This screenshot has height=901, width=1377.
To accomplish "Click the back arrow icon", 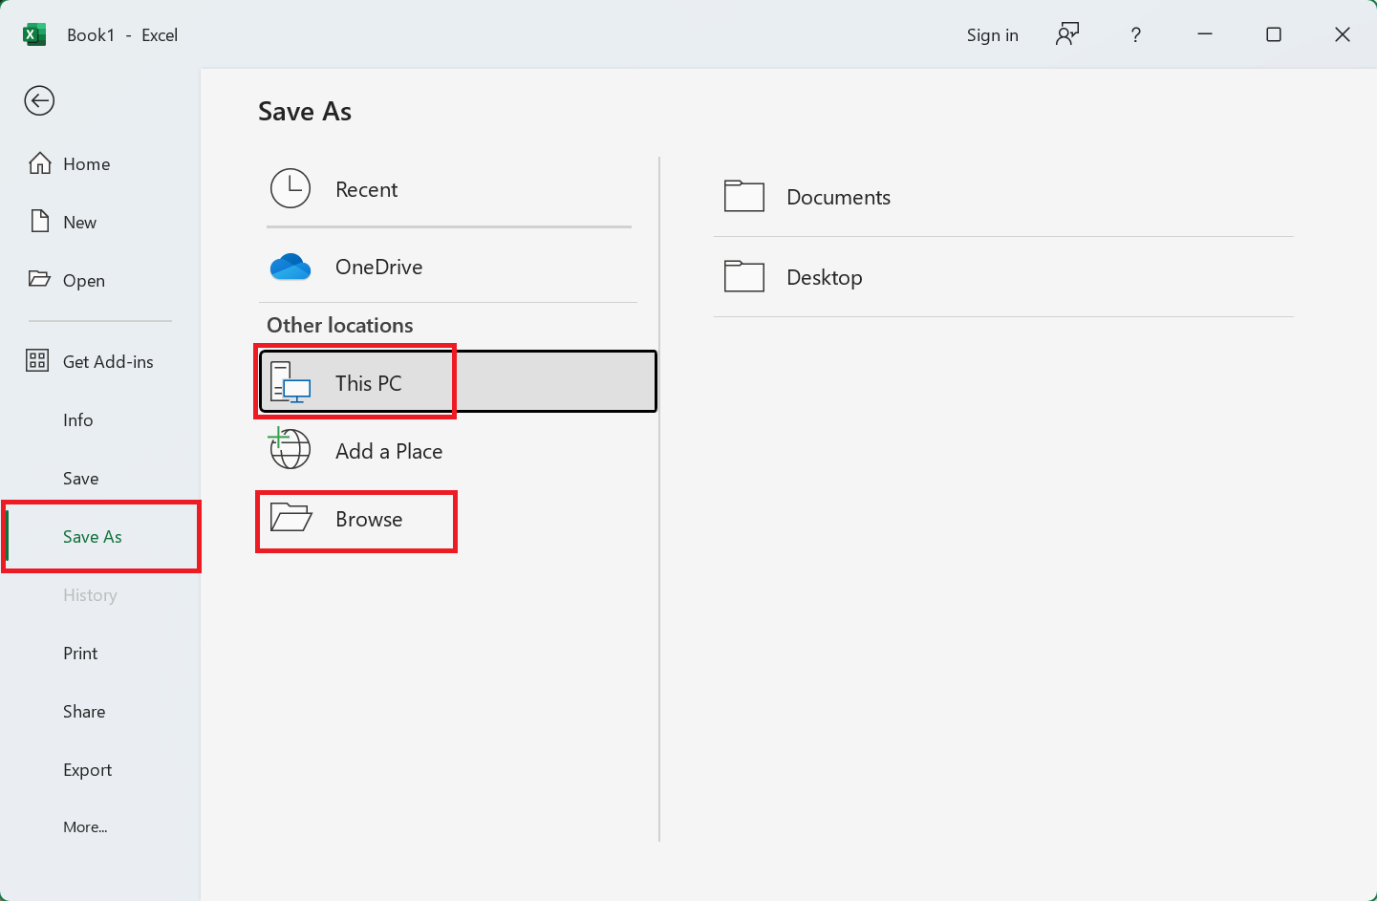I will [x=39, y=100].
